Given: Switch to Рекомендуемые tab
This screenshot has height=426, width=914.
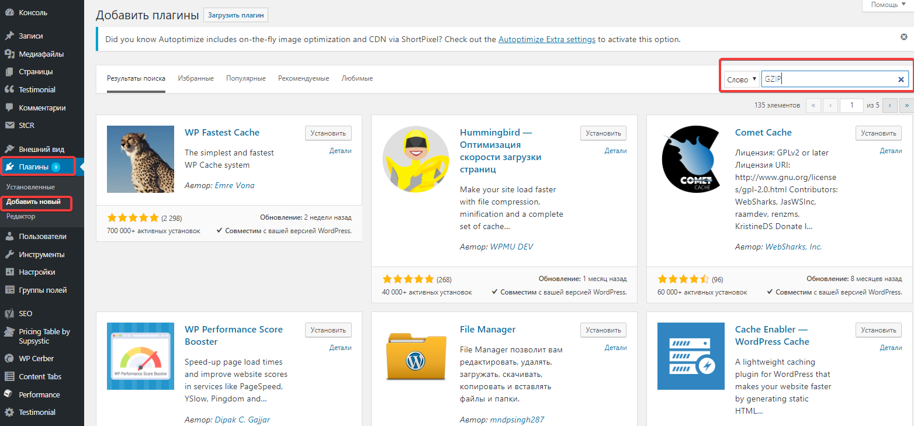Looking at the screenshot, I should click(x=304, y=78).
